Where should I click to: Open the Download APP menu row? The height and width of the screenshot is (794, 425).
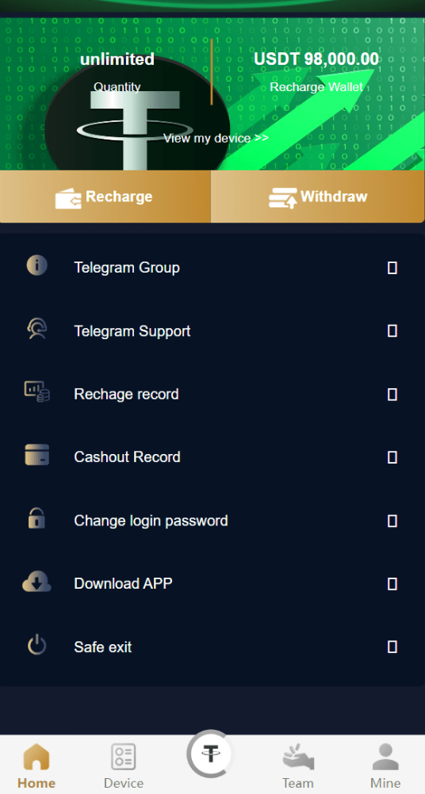coord(212,583)
